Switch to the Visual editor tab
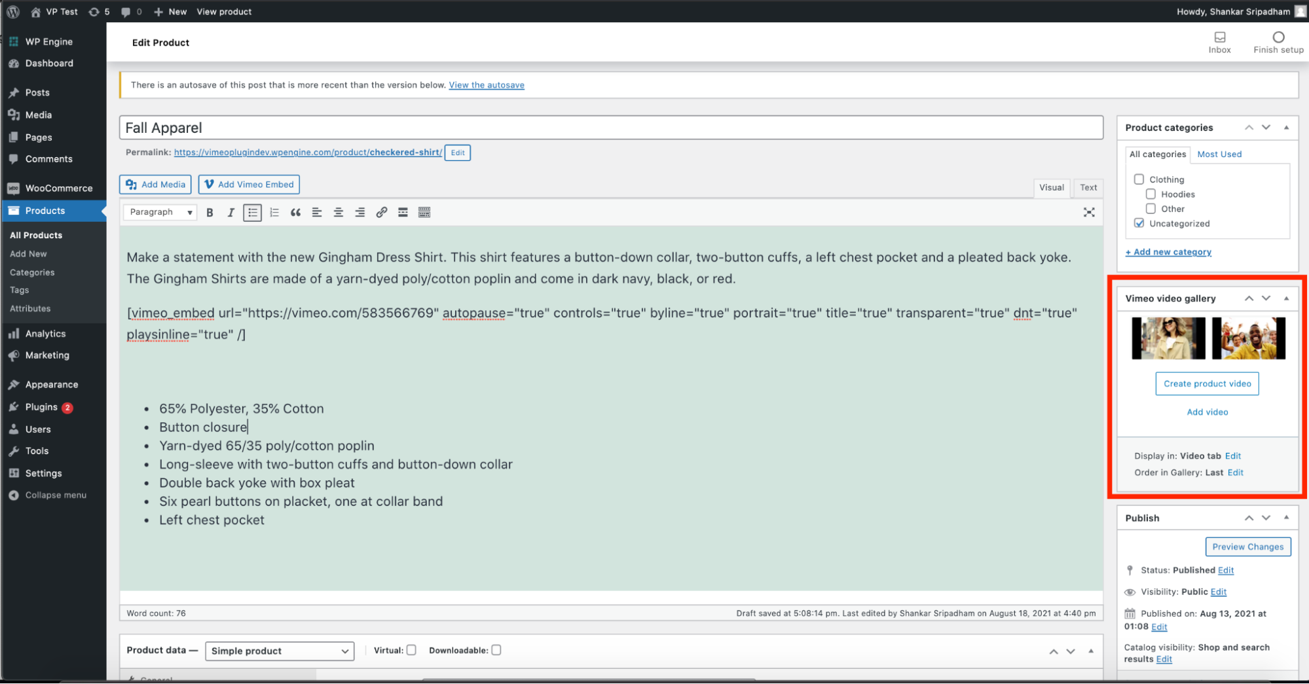The height and width of the screenshot is (684, 1309). click(1052, 188)
